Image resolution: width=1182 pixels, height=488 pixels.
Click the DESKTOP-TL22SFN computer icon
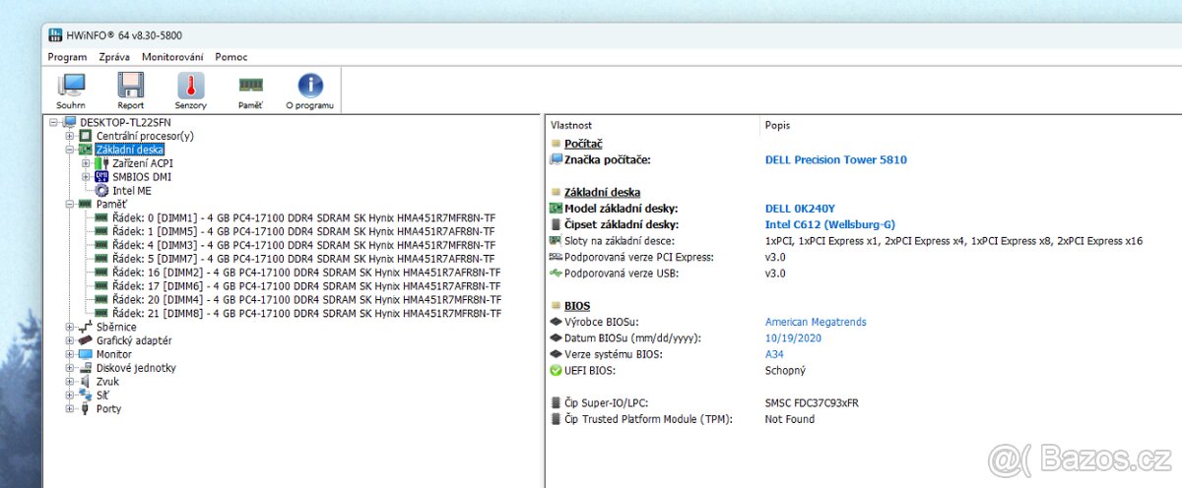(x=70, y=122)
